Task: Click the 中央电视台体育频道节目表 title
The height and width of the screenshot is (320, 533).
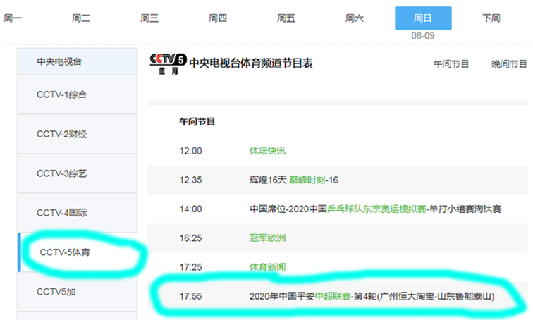Action: pos(251,63)
